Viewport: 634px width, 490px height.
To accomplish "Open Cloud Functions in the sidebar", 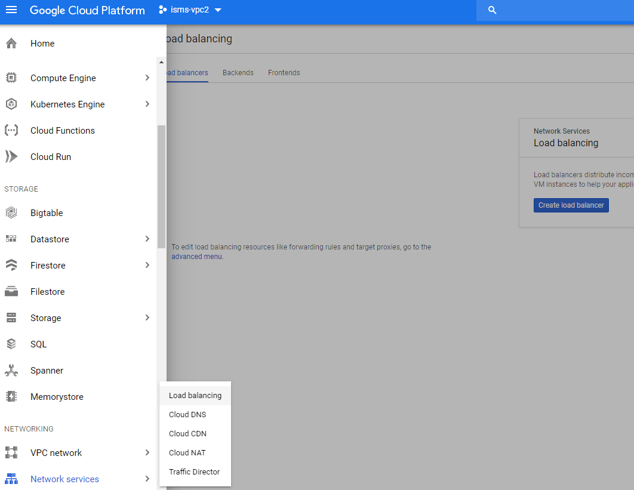I will [x=63, y=130].
